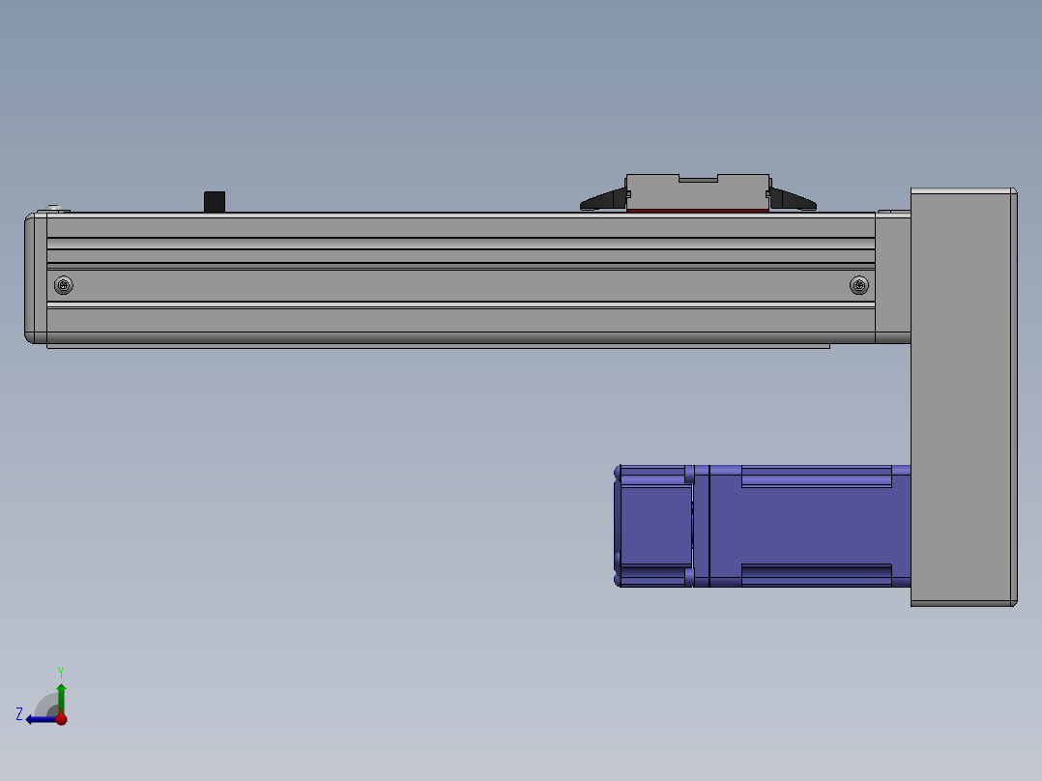Viewport: 1042px width, 781px height.
Task: Select the lower rectangular recess on the motor
Action: click(816, 575)
